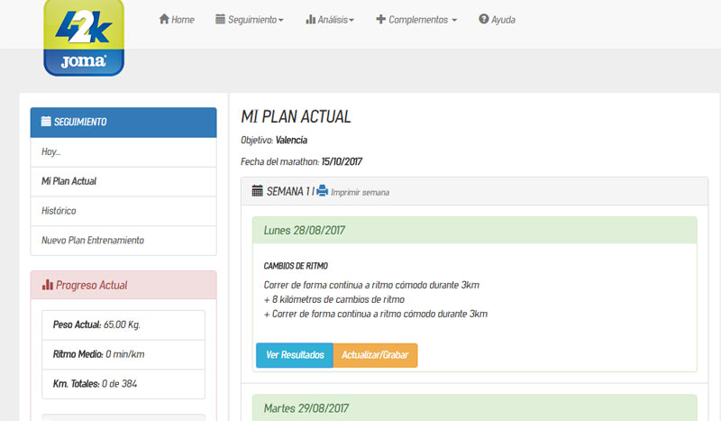This screenshot has height=421, width=721.
Task: Choose Nuevo Plan Entrenamiento in sidebar
Action: click(93, 241)
